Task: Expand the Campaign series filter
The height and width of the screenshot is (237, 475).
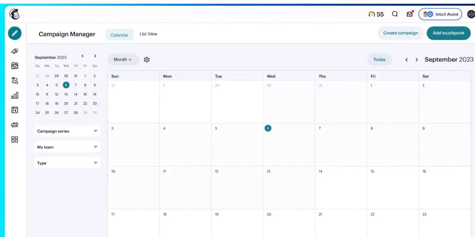Action: tap(67, 131)
